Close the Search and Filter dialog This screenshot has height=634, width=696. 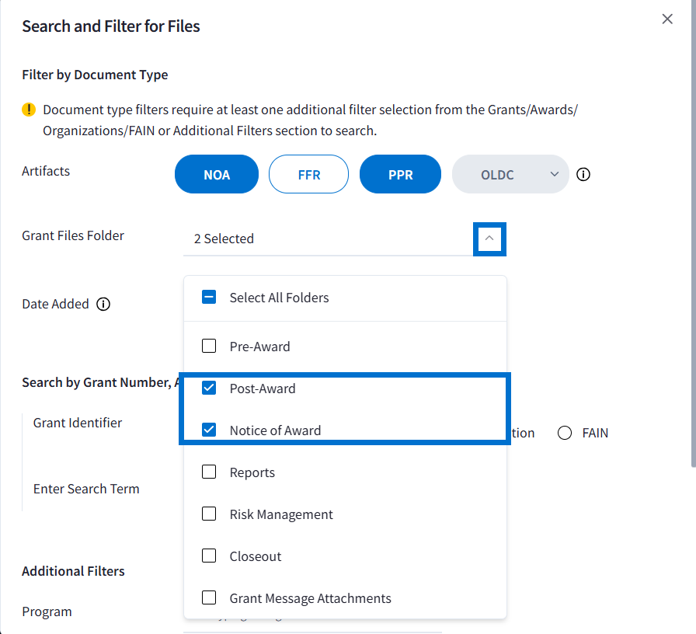(667, 19)
